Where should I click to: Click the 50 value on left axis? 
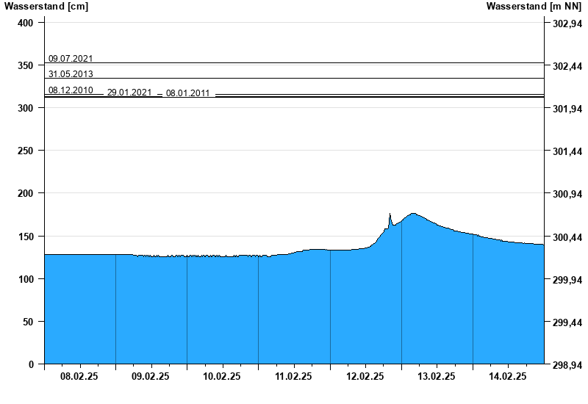point(28,322)
